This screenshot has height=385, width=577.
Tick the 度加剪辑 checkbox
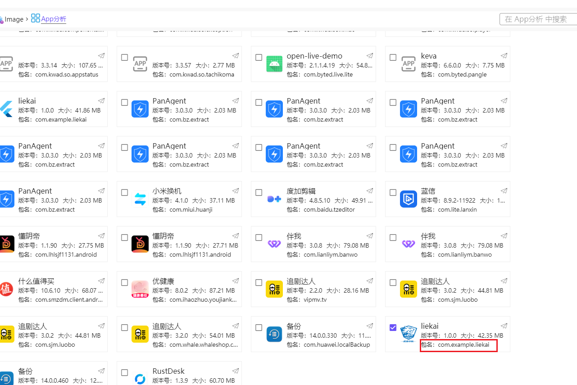pyautogui.click(x=259, y=193)
